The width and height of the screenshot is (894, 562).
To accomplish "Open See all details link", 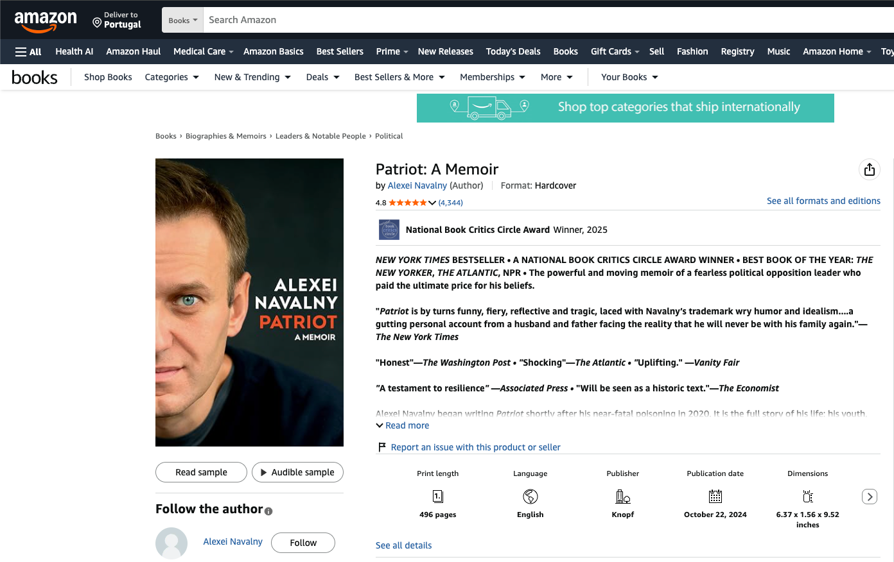I will [403, 545].
